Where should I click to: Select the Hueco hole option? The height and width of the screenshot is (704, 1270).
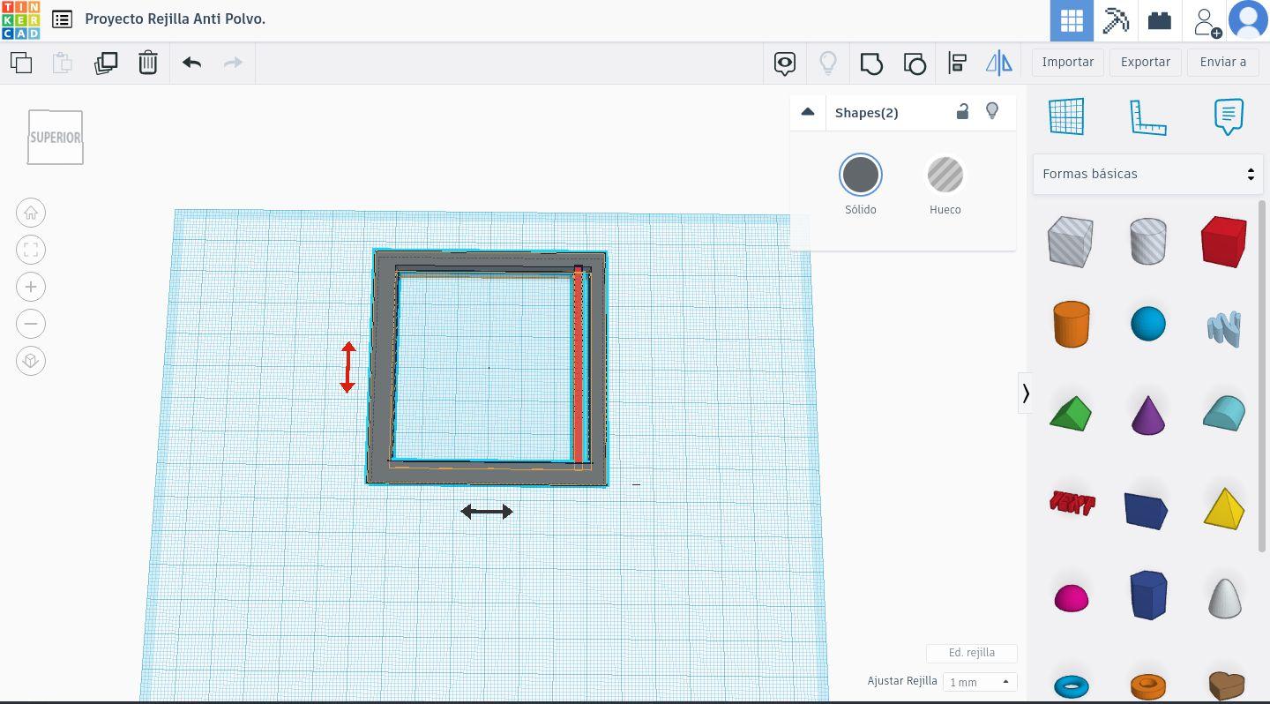click(x=945, y=176)
